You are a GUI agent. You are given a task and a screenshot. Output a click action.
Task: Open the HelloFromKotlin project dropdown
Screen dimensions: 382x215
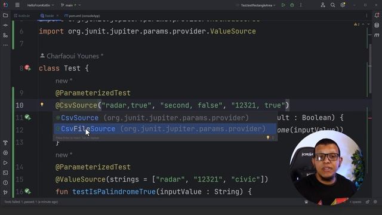[x=41, y=5]
